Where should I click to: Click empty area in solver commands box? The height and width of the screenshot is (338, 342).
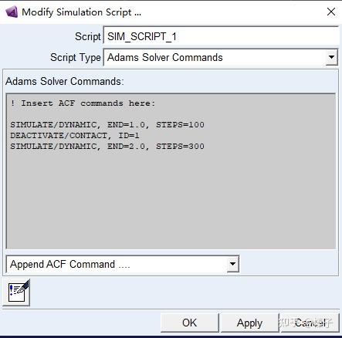click(171, 201)
